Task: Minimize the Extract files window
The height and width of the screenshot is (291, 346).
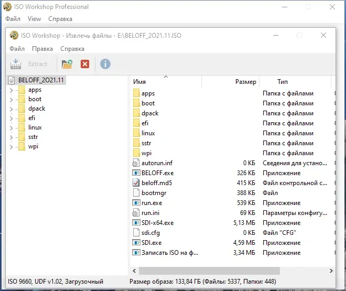Action: [x=276, y=35]
